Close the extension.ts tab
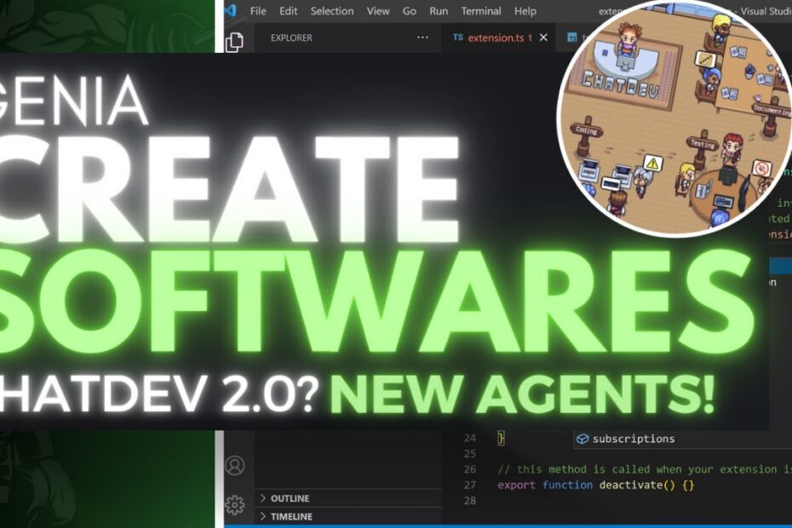 543,37
